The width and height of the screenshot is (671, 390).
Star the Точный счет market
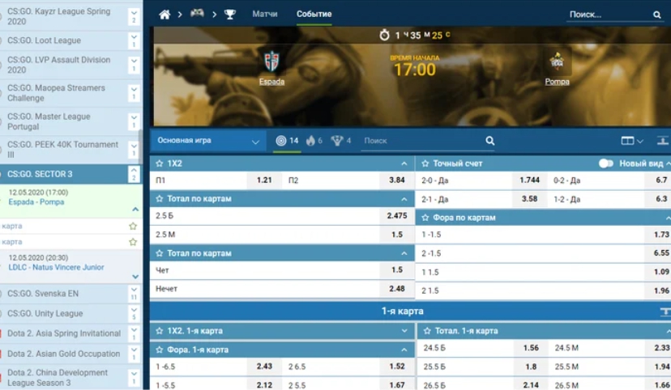pos(425,163)
